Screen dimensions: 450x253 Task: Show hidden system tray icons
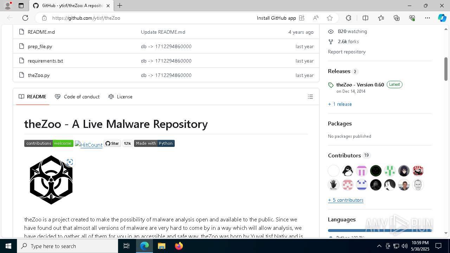coord(379,246)
